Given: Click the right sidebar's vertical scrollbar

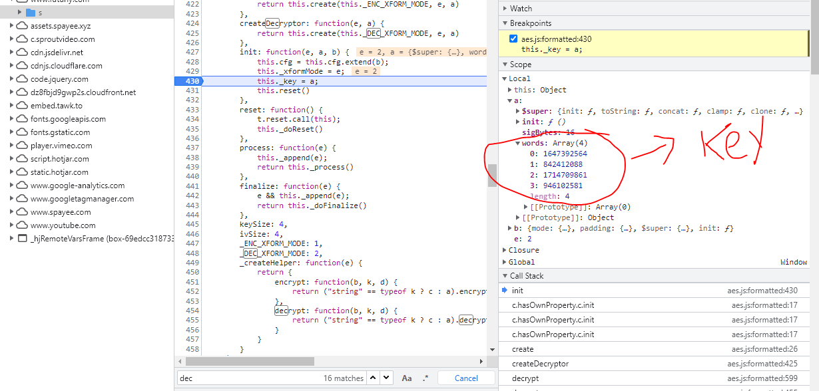Looking at the screenshot, I should 815,37.
